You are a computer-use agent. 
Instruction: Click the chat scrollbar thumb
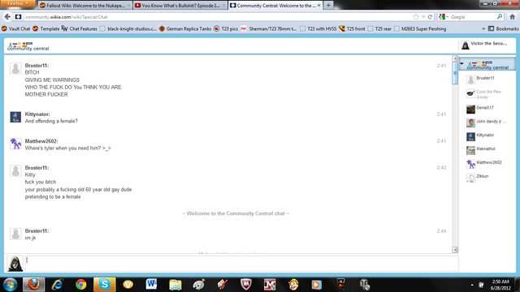point(455,73)
